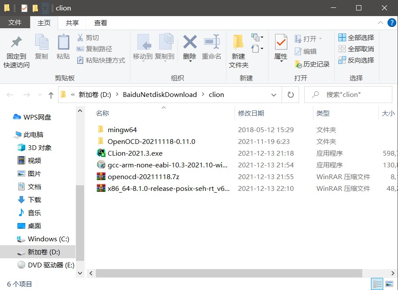Click History (历史记录) in the ribbon
Viewport: 398px width, 290px height.
tap(312, 64)
